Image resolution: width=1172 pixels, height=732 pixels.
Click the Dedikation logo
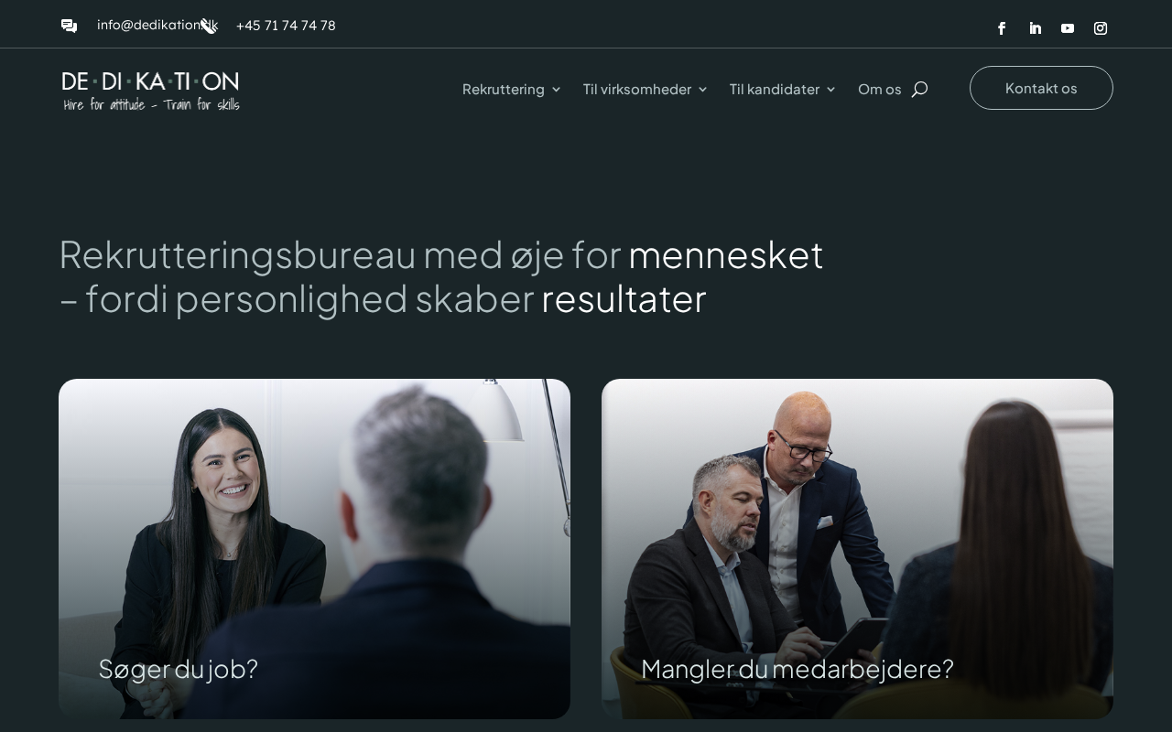151,91
